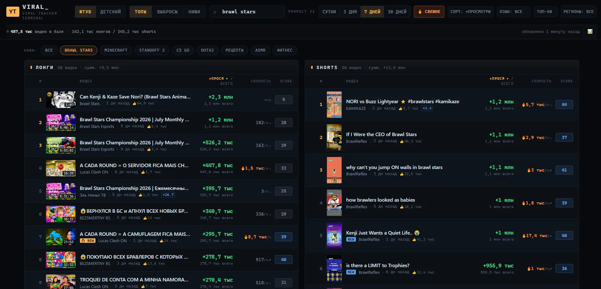The height and width of the screenshot is (289, 601).
Task: Select the ASMR niche chip
Action: 260,50
